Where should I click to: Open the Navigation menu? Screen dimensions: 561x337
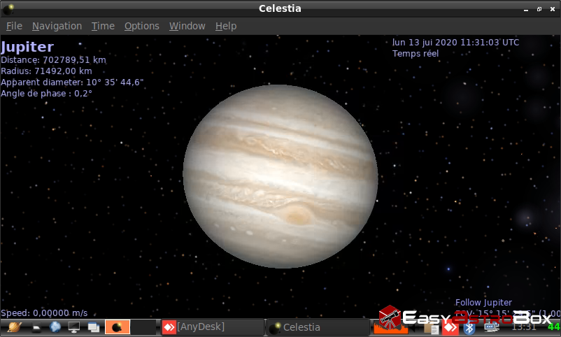tap(57, 26)
